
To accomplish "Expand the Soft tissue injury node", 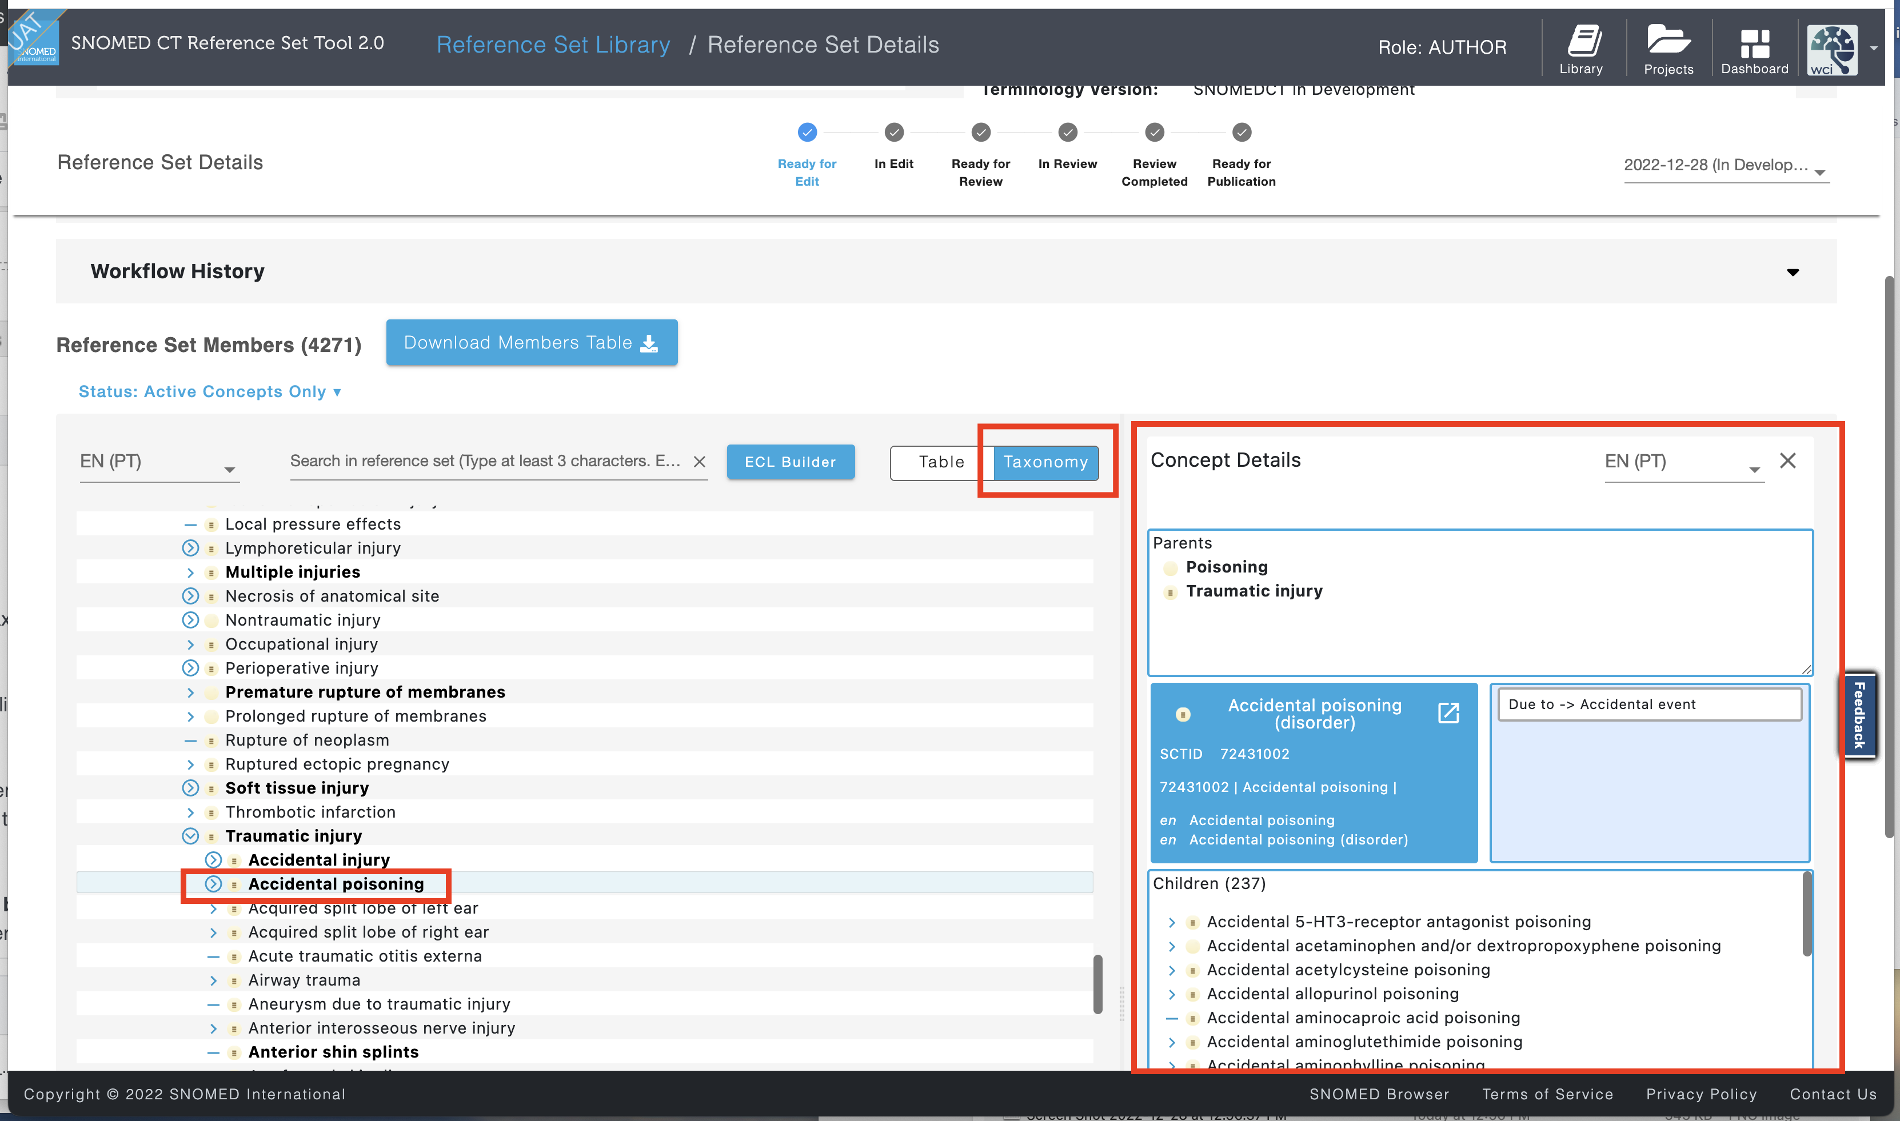I will (190, 788).
